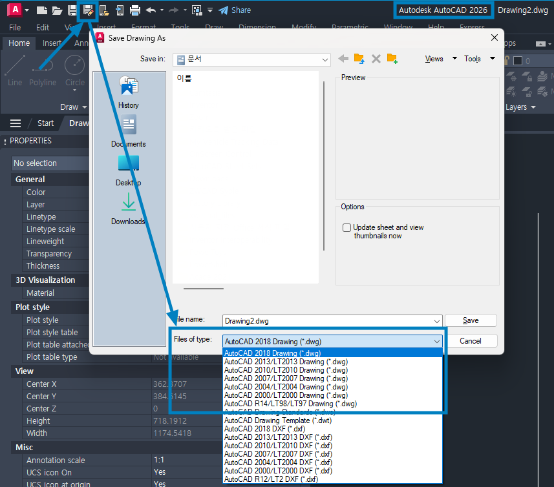Switch to the Home ribbon tab
This screenshot has height=487, width=554.
pos(19,43)
